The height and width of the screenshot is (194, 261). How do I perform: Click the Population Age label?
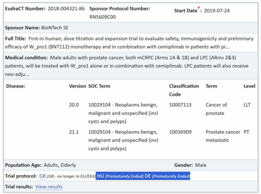tap(23, 165)
